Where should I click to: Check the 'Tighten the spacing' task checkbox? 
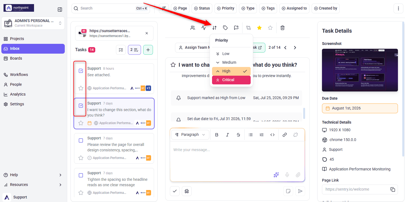pyautogui.click(x=81, y=175)
